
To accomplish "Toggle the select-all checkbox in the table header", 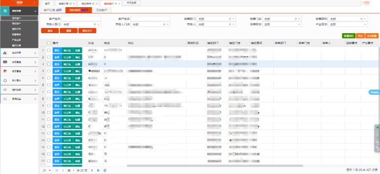I will click(49, 43).
